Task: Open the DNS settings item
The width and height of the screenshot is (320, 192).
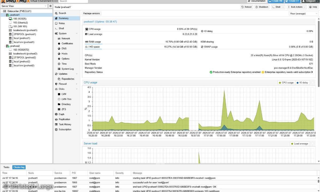Action: tap(67, 49)
